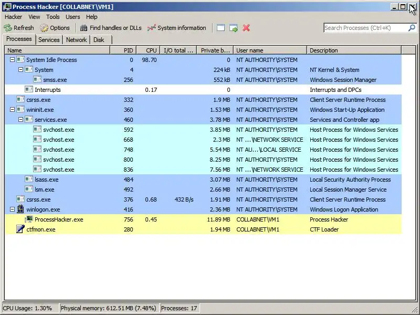Click the Windows Session Manager description
Viewport: 420px width, 315px height.
[x=343, y=80]
